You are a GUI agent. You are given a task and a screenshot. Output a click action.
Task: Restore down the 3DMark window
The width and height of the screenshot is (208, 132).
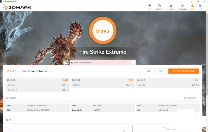pos(198,1)
